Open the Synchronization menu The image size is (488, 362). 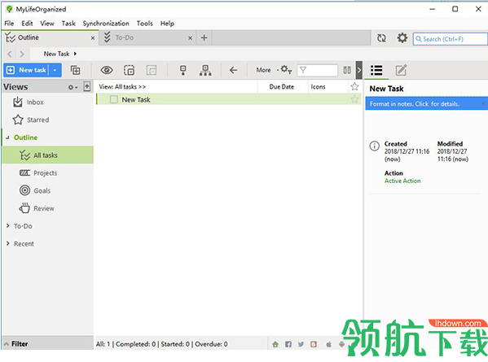[106, 24]
